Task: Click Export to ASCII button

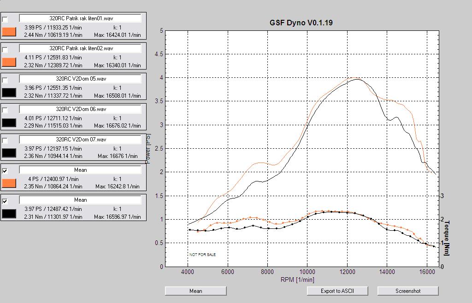Action: [337, 291]
